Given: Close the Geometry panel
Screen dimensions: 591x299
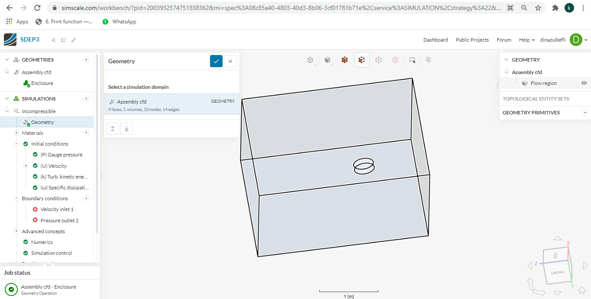Looking at the screenshot, I should coord(230,61).
